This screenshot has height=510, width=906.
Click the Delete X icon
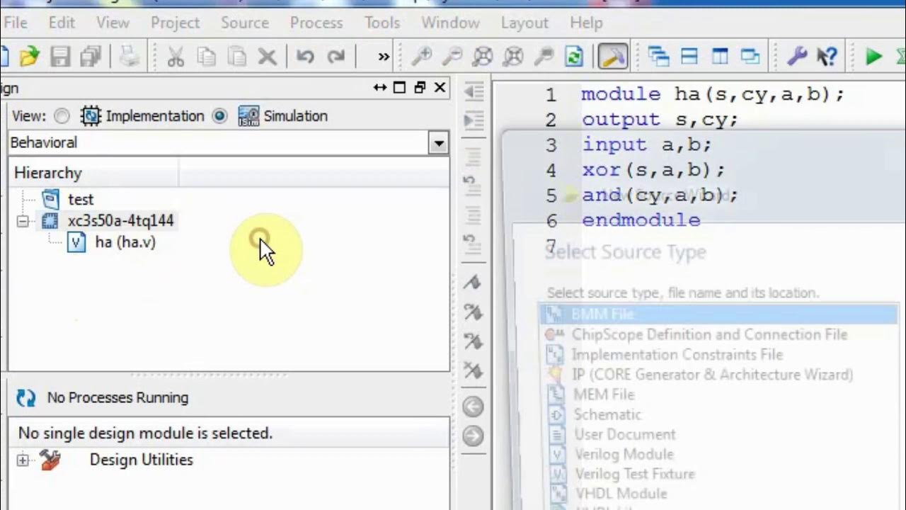coord(267,57)
